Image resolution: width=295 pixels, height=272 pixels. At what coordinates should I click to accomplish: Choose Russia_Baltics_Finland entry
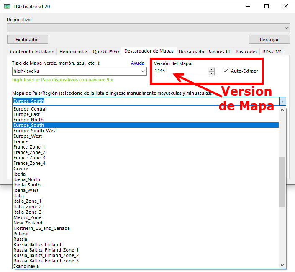(x=146, y=244)
